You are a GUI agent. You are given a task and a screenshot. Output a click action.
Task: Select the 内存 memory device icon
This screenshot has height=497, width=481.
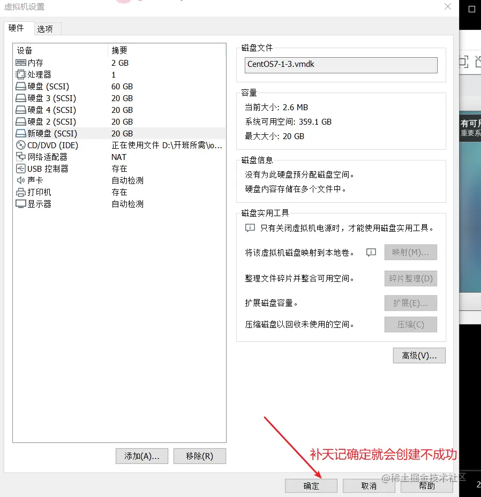(x=20, y=63)
